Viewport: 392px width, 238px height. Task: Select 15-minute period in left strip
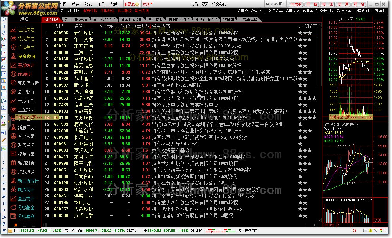tap(4, 169)
